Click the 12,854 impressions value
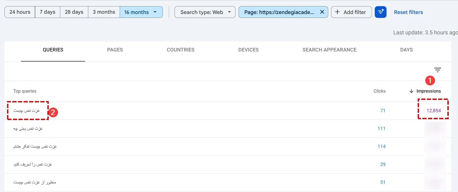The image size is (458, 192). click(434, 111)
